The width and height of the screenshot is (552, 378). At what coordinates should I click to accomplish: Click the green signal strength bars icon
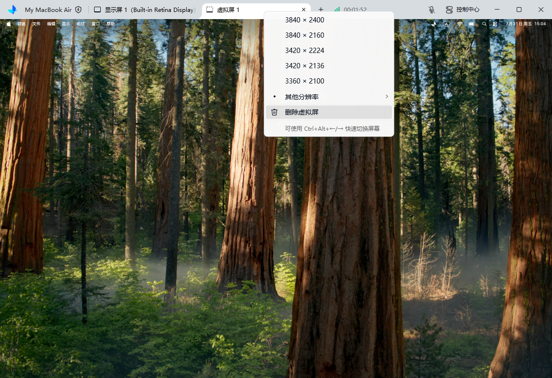click(x=337, y=9)
